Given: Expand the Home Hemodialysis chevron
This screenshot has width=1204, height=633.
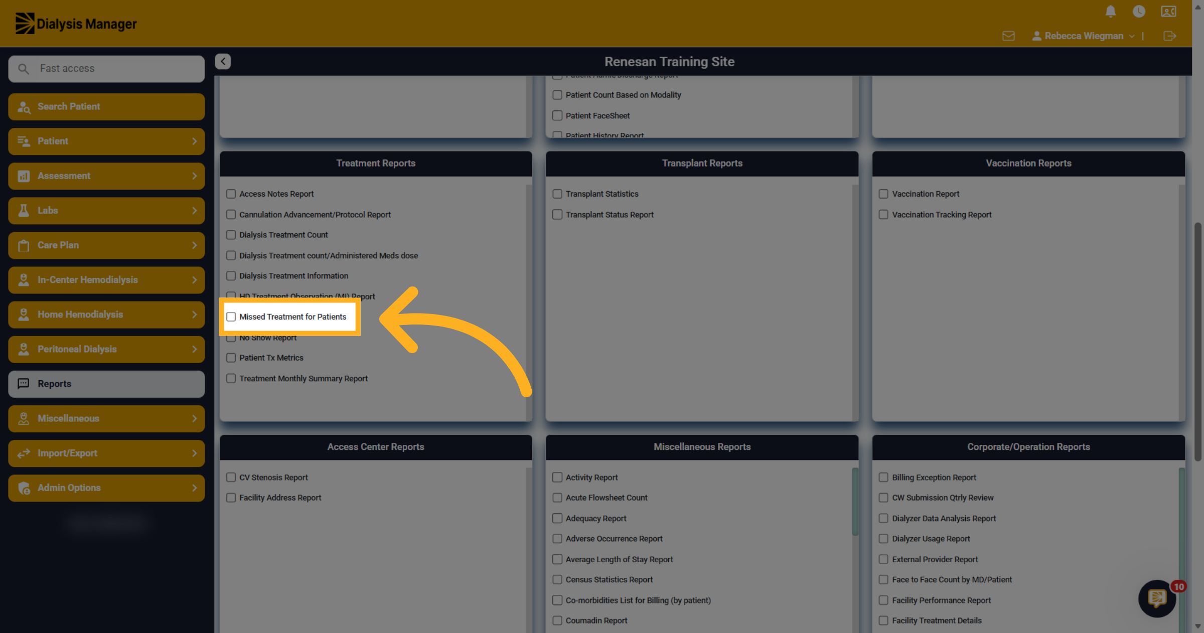Looking at the screenshot, I should point(194,314).
